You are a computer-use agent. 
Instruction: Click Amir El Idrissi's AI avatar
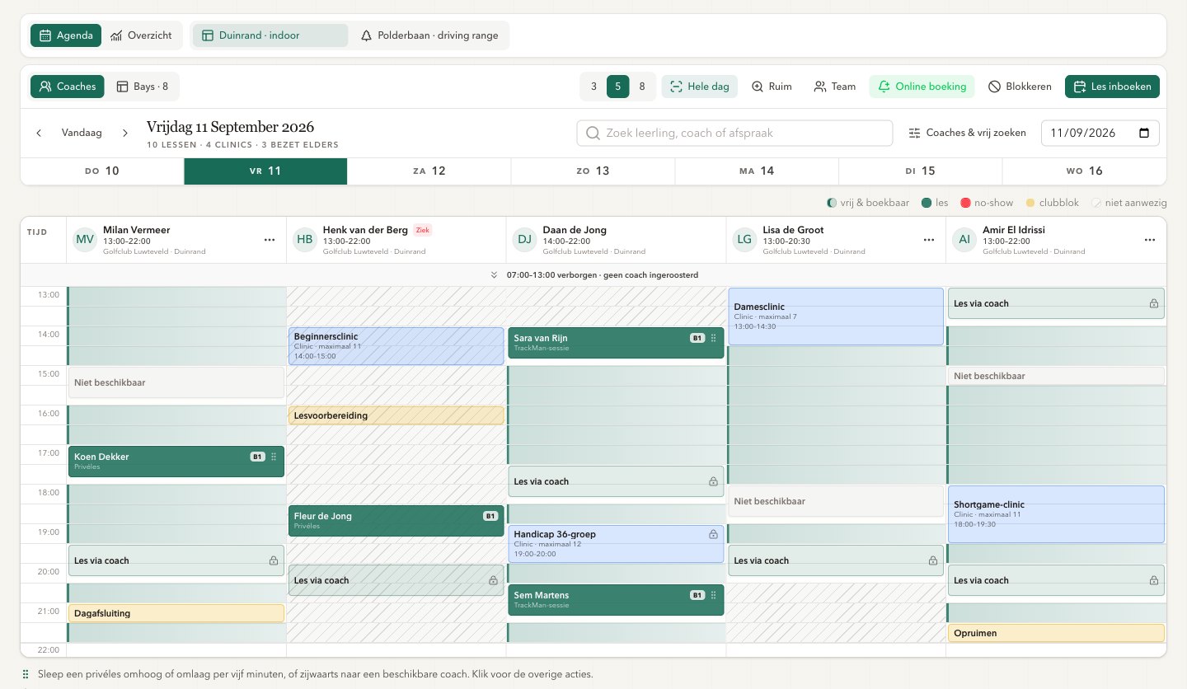click(x=965, y=240)
